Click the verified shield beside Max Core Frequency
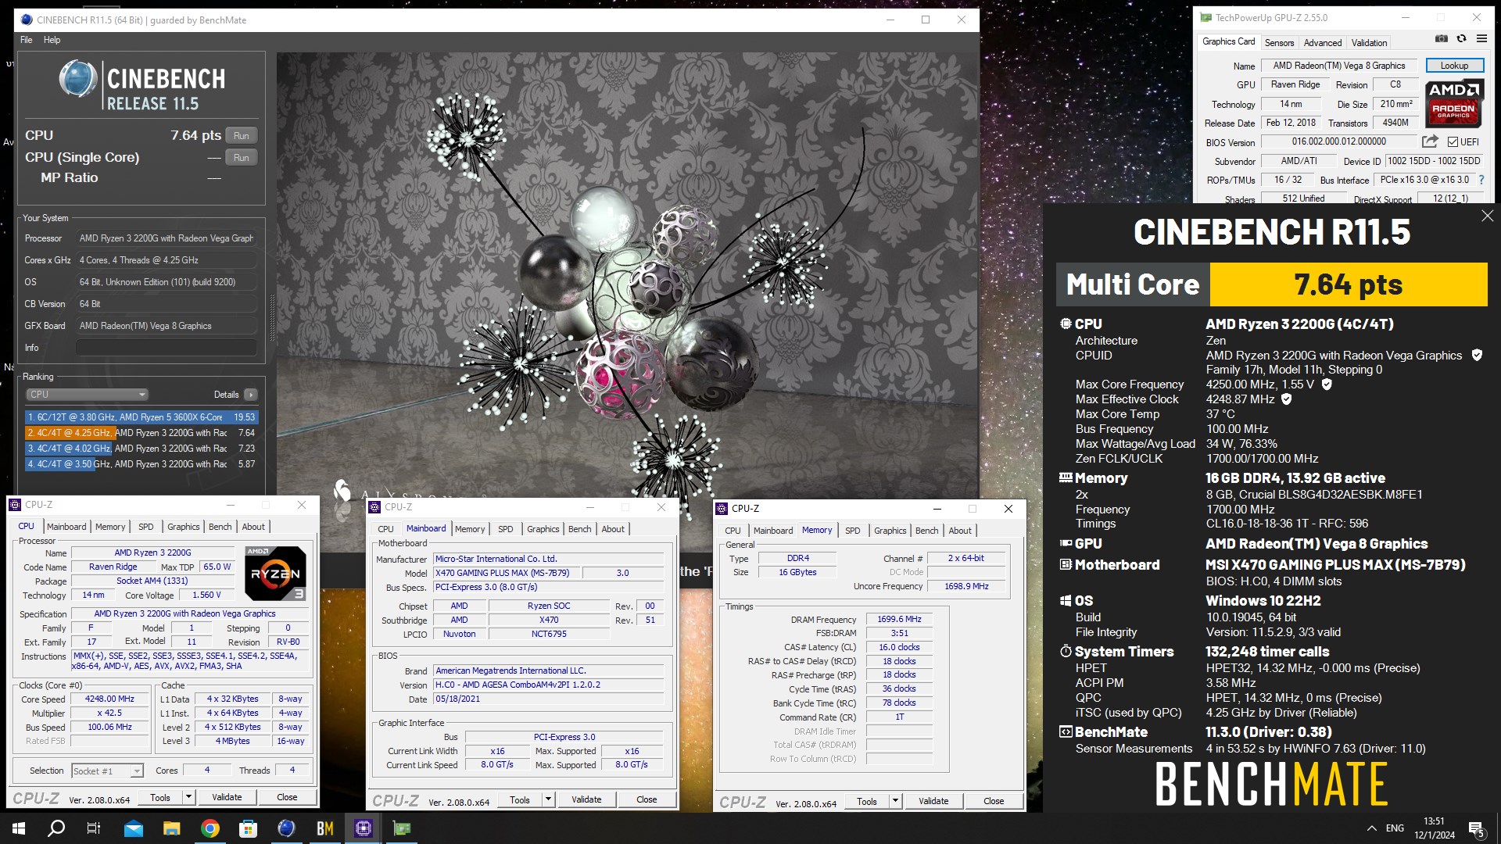Image resolution: width=1501 pixels, height=844 pixels. coord(1327,384)
